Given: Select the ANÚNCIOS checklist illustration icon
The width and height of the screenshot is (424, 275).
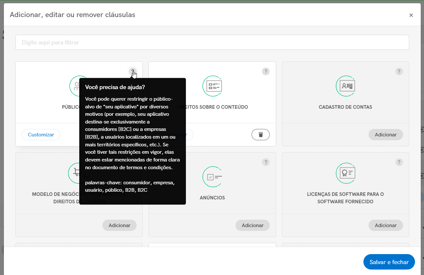Looking at the screenshot, I should pos(212,176).
